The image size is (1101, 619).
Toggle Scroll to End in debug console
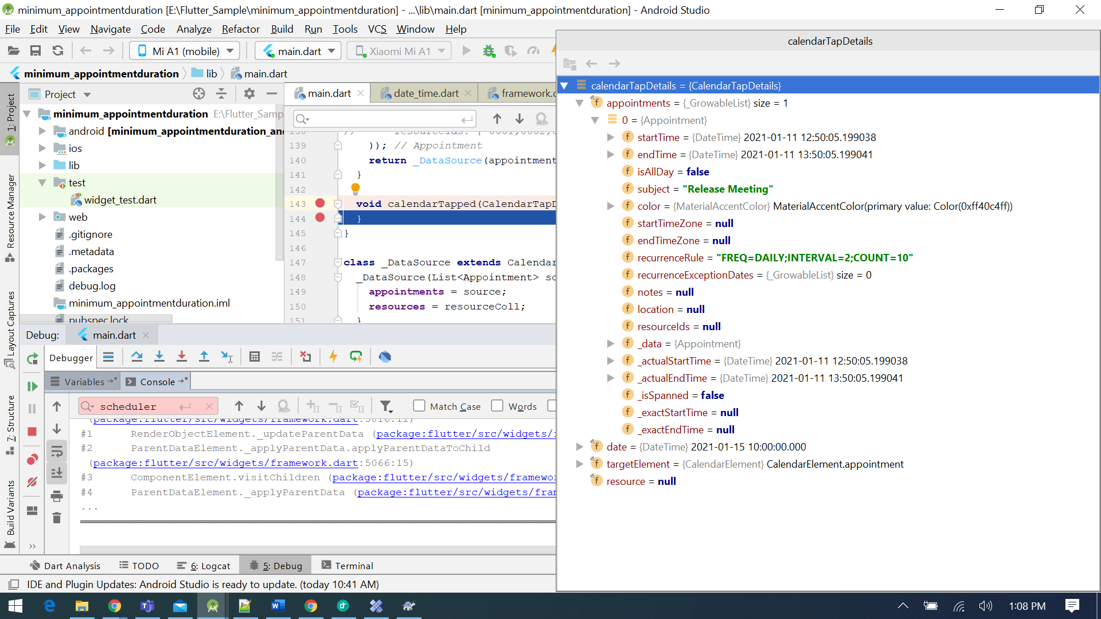[56, 473]
